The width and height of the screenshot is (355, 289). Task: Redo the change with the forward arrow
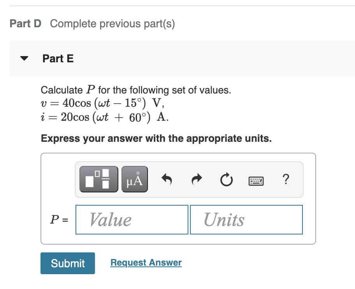[196, 179]
